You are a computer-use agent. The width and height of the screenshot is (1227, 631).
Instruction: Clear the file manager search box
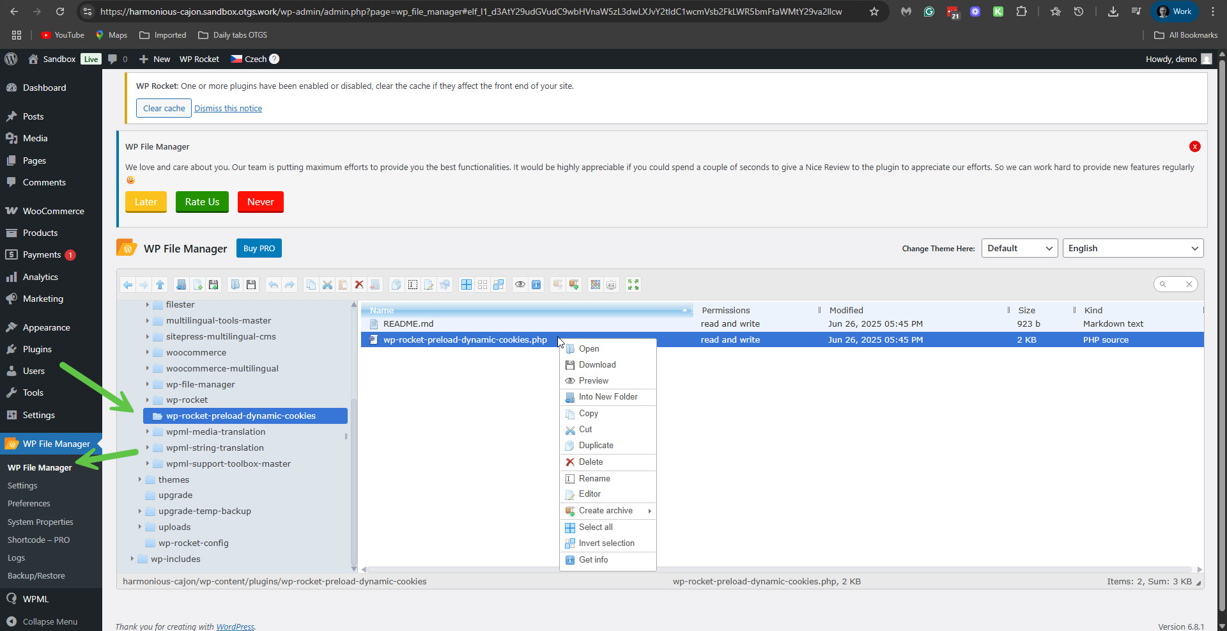point(1189,284)
